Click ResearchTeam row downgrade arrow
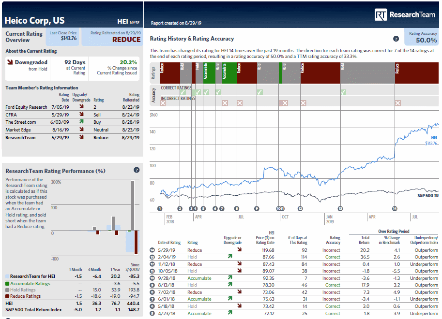The height and width of the screenshot is (319, 442). point(81,137)
